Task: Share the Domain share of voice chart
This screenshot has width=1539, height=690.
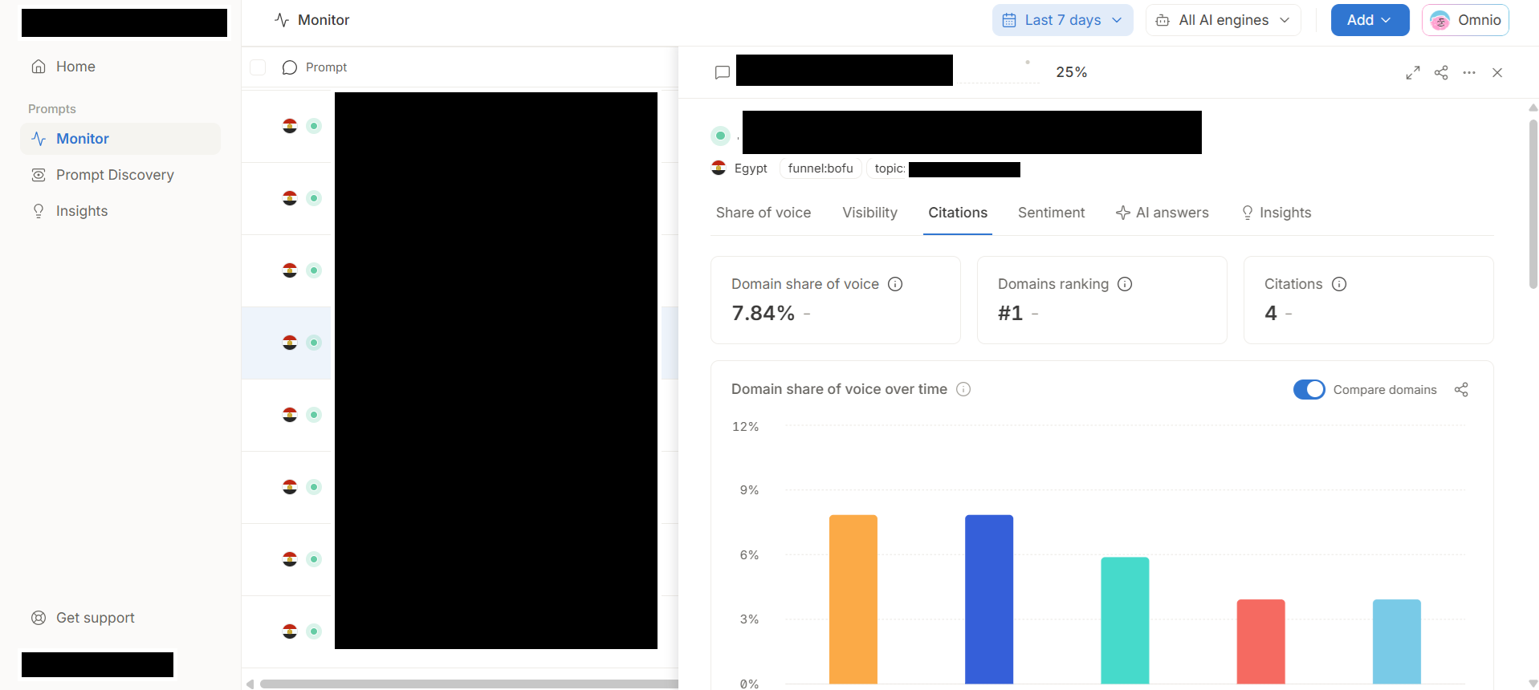Action: click(1461, 389)
